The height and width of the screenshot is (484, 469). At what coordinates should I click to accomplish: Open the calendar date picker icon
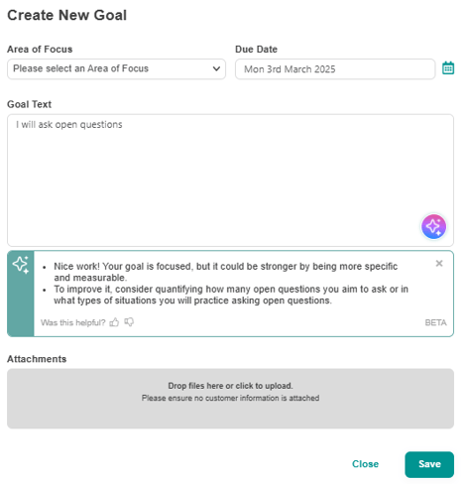tap(448, 68)
